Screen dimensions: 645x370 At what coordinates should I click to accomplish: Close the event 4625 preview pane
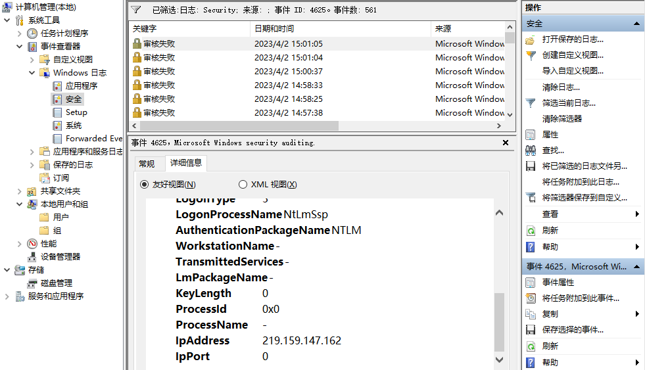point(505,143)
